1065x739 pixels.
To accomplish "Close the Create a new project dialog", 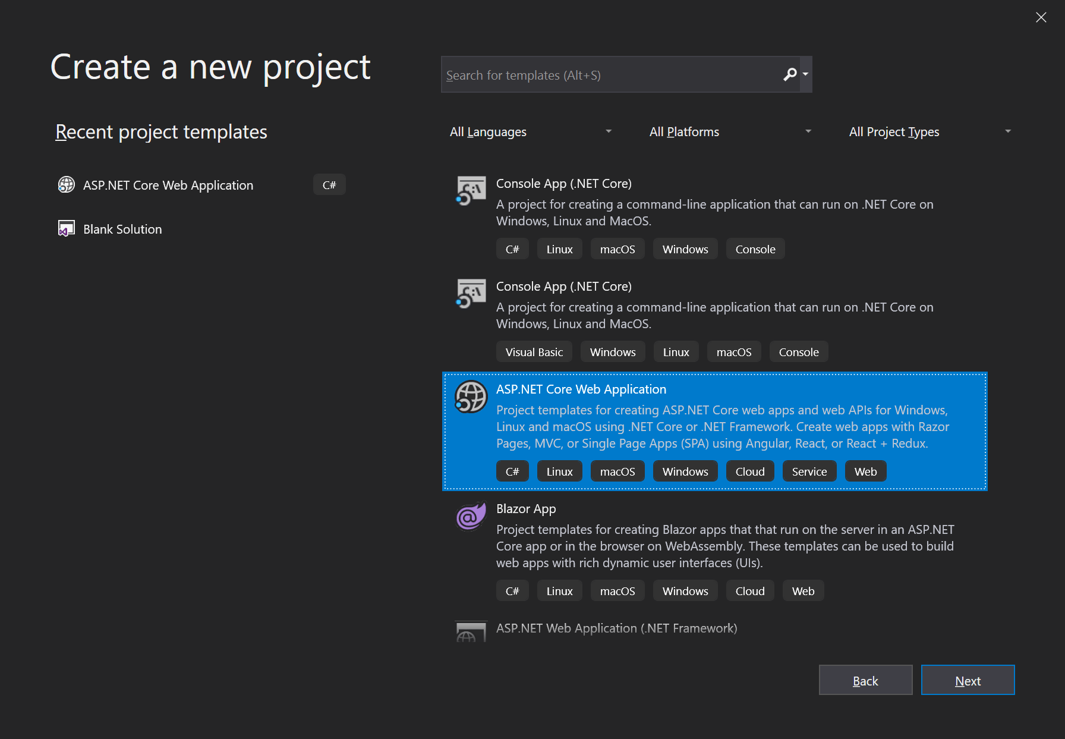I will coord(1041,17).
